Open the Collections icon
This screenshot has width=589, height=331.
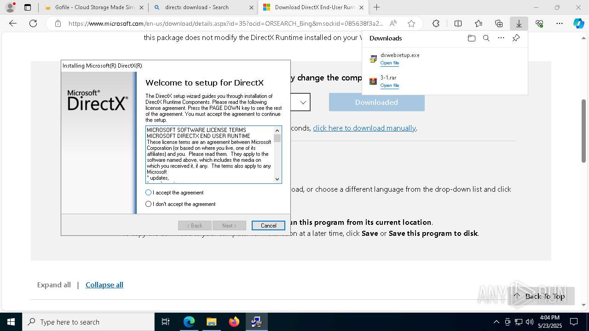pos(499,23)
